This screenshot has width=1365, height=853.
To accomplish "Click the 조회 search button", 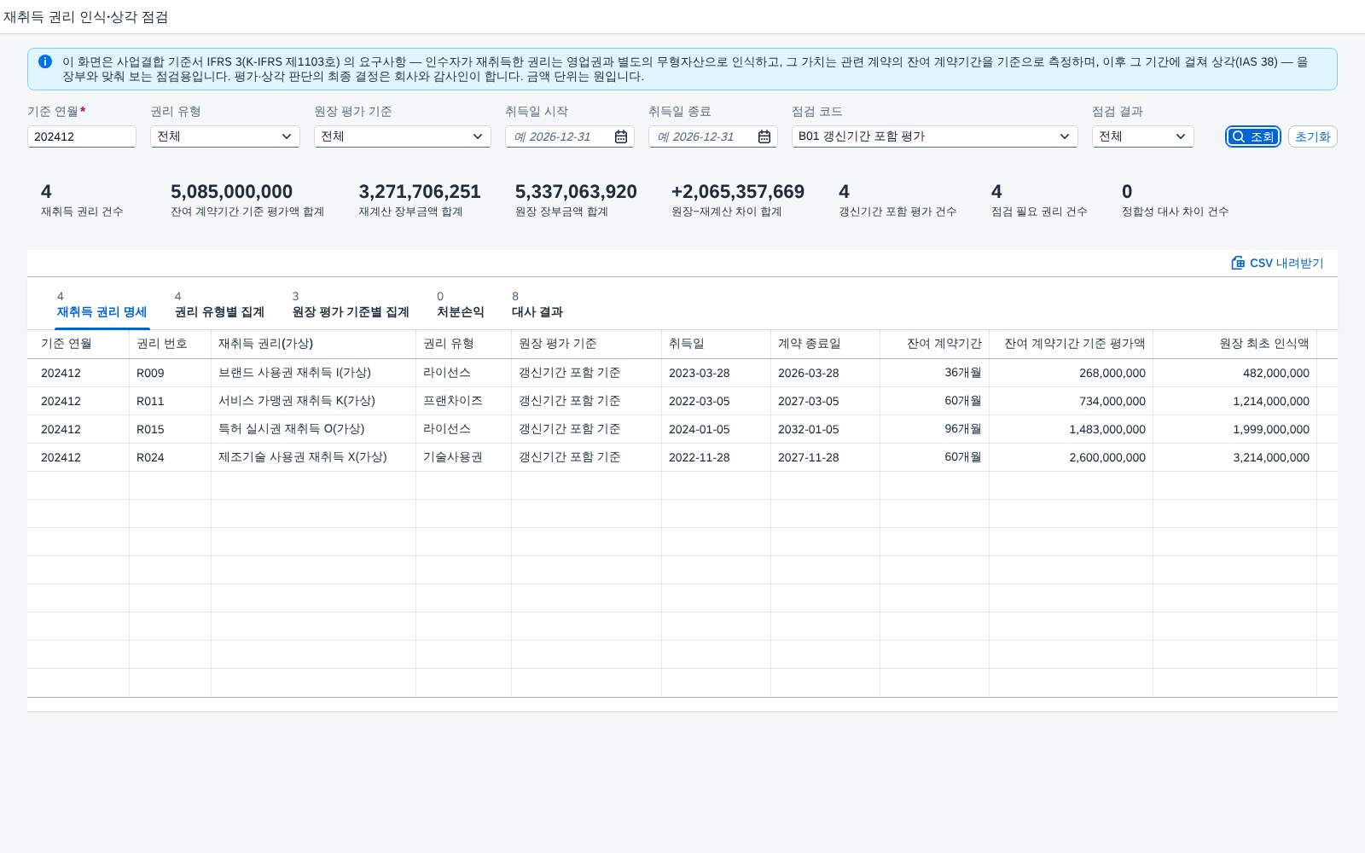I will (1253, 136).
